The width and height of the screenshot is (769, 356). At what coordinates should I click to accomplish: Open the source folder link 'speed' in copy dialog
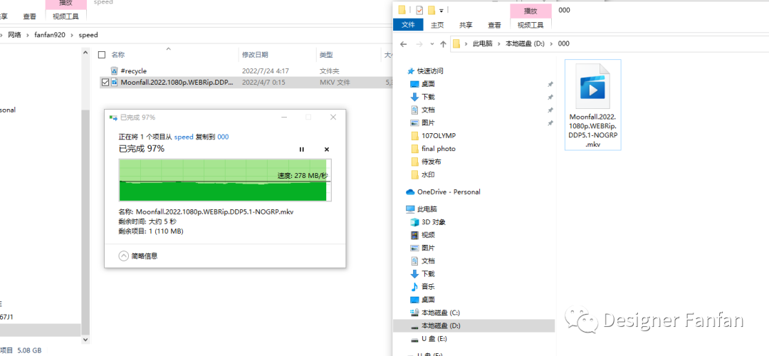click(184, 137)
